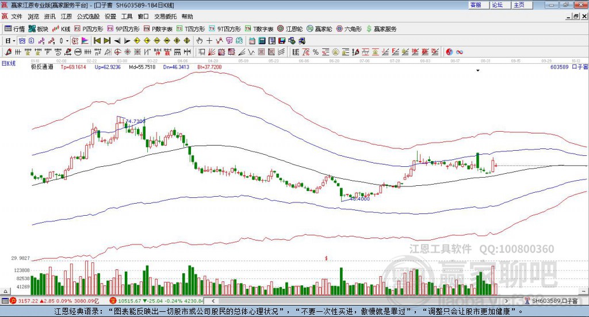Viewport: 589px width, 317px height.
Task: Click the blue infinity icon
Action: (x=460, y=52)
